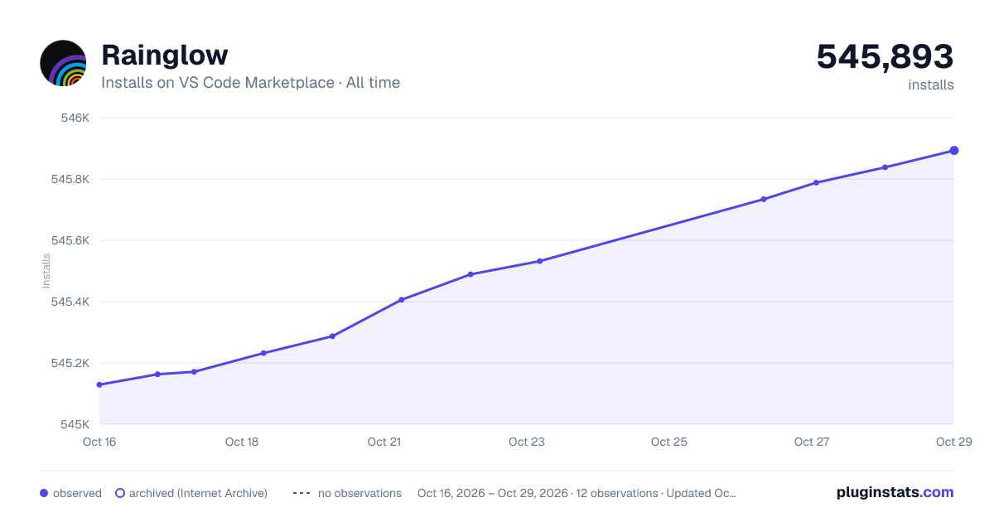Click the Rainglow title heading
The width and height of the screenshot is (994, 522).
tap(165, 55)
